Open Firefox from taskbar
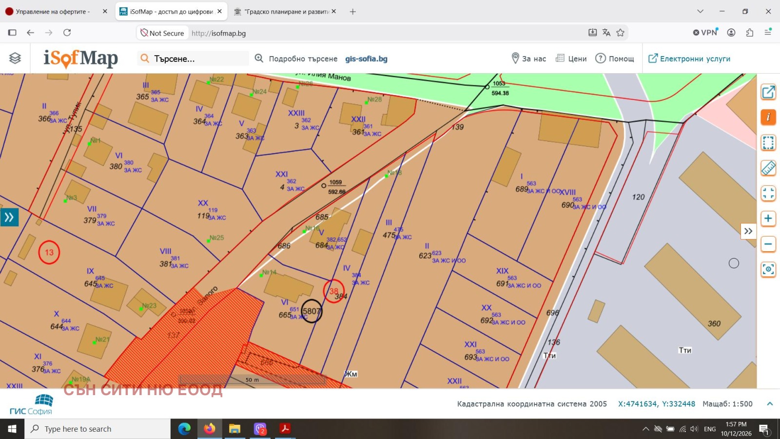Screen dimensions: 780x439 click(x=210, y=429)
